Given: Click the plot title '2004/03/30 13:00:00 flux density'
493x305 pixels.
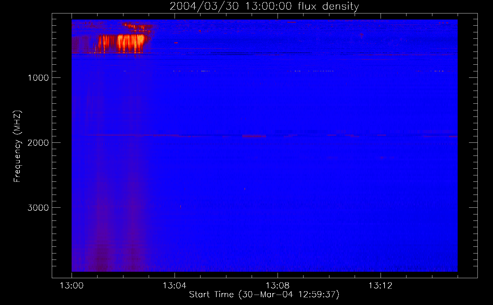Looking at the screenshot, I should 264,6.
